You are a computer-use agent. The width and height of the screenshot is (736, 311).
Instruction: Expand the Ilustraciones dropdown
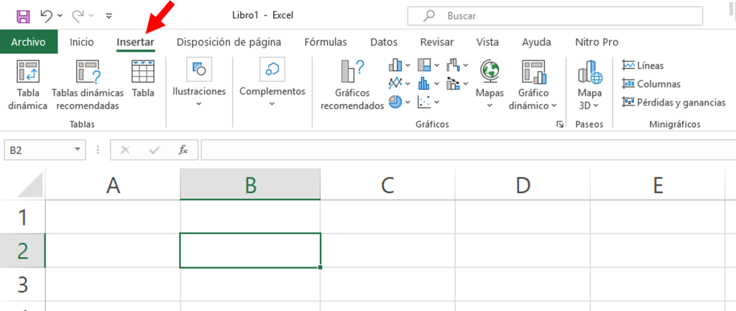(199, 104)
